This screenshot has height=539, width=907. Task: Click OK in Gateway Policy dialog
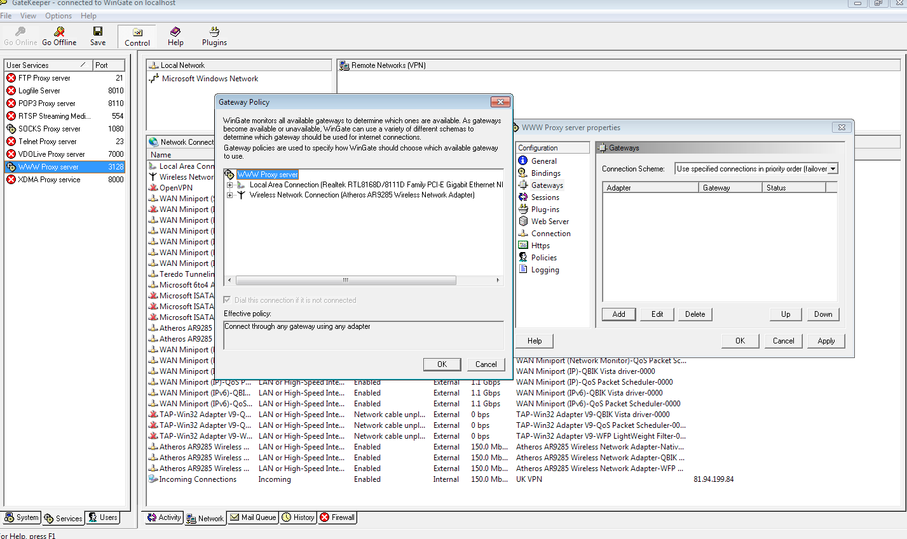(x=442, y=364)
